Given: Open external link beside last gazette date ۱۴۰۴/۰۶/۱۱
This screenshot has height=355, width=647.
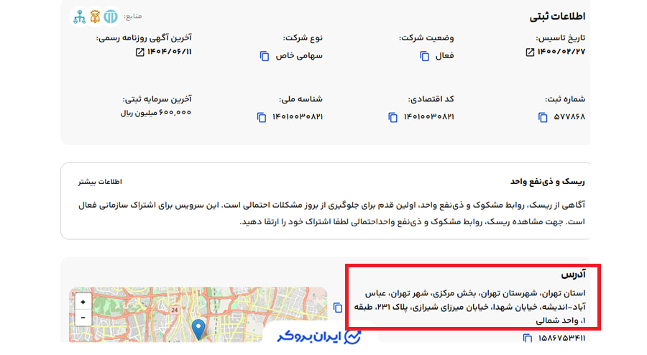Looking at the screenshot, I should tap(139, 52).
